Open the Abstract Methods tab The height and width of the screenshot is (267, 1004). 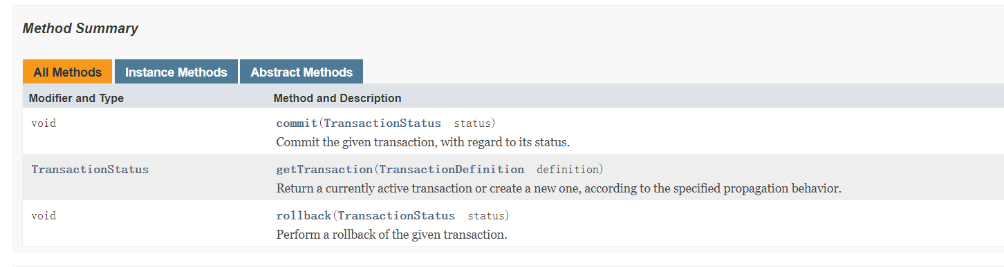tap(301, 72)
